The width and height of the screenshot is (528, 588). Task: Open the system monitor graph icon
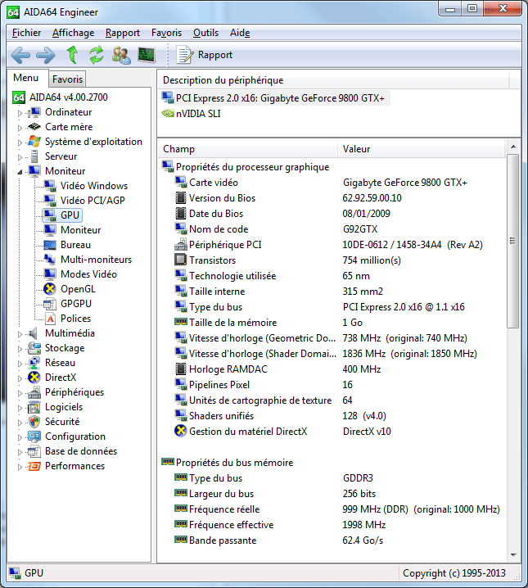(x=147, y=55)
